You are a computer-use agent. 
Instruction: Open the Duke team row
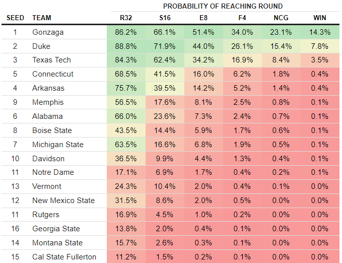tap(41, 46)
